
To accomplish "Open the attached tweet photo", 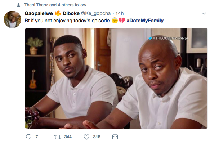I will pos(116,78).
